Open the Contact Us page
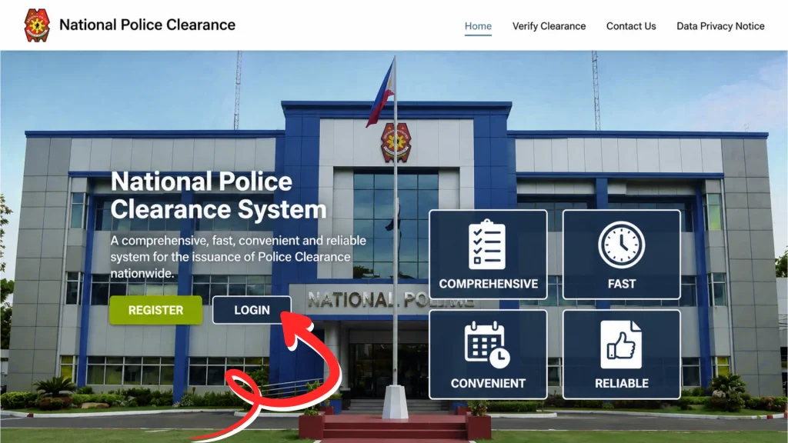Screen dimensions: 788x443 click(x=631, y=26)
